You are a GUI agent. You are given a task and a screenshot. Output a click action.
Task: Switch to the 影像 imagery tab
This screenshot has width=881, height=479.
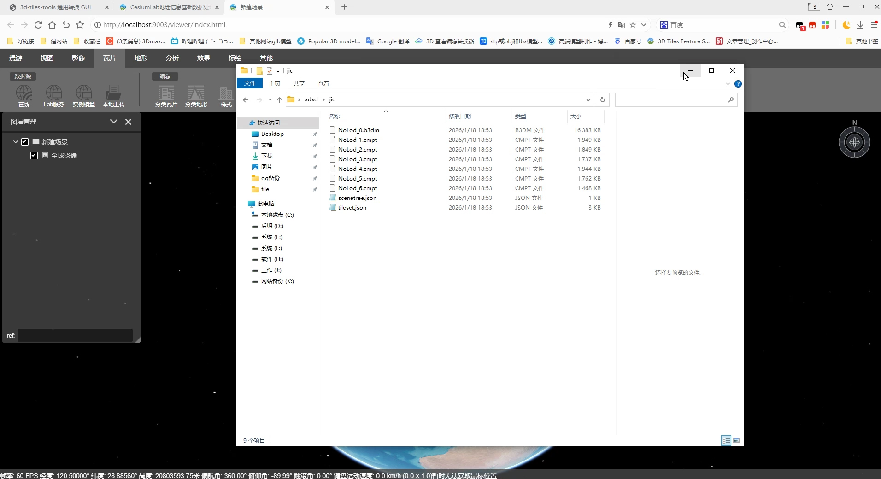78,58
